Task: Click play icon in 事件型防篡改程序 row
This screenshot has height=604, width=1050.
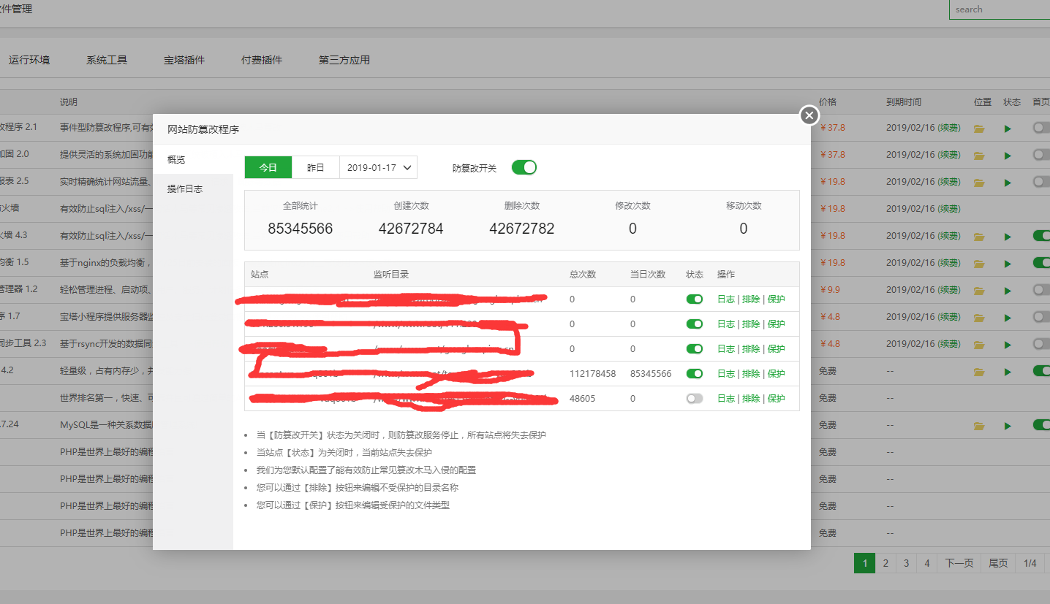Action: (1008, 129)
